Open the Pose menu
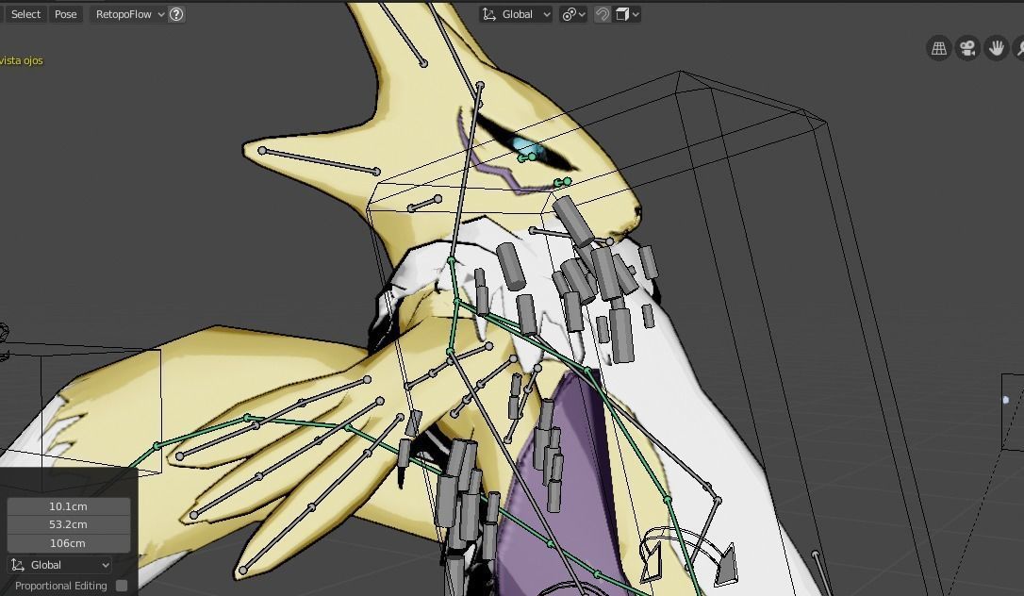 65,13
